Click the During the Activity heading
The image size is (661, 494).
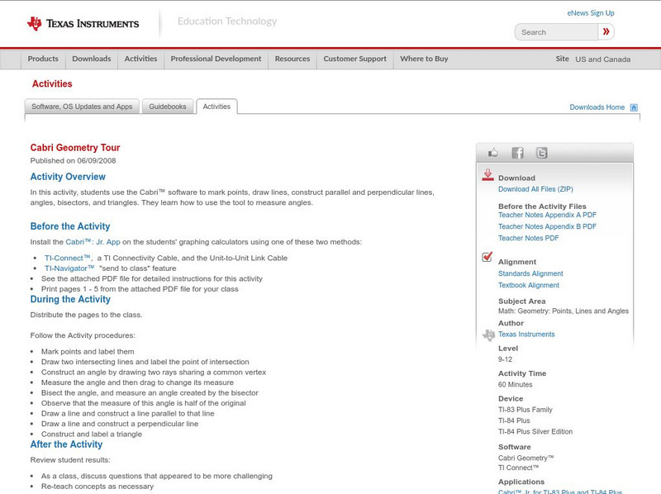pos(70,299)
